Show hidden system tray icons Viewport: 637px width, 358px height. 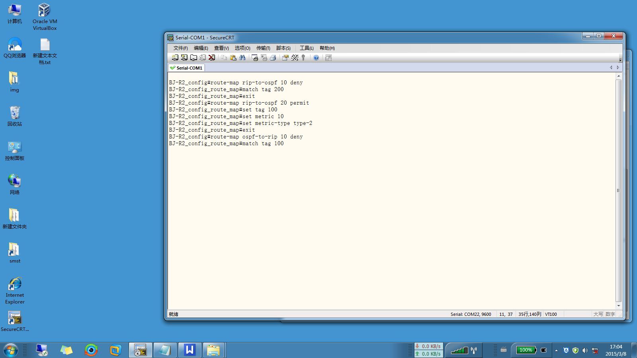(x=556, y=350)
